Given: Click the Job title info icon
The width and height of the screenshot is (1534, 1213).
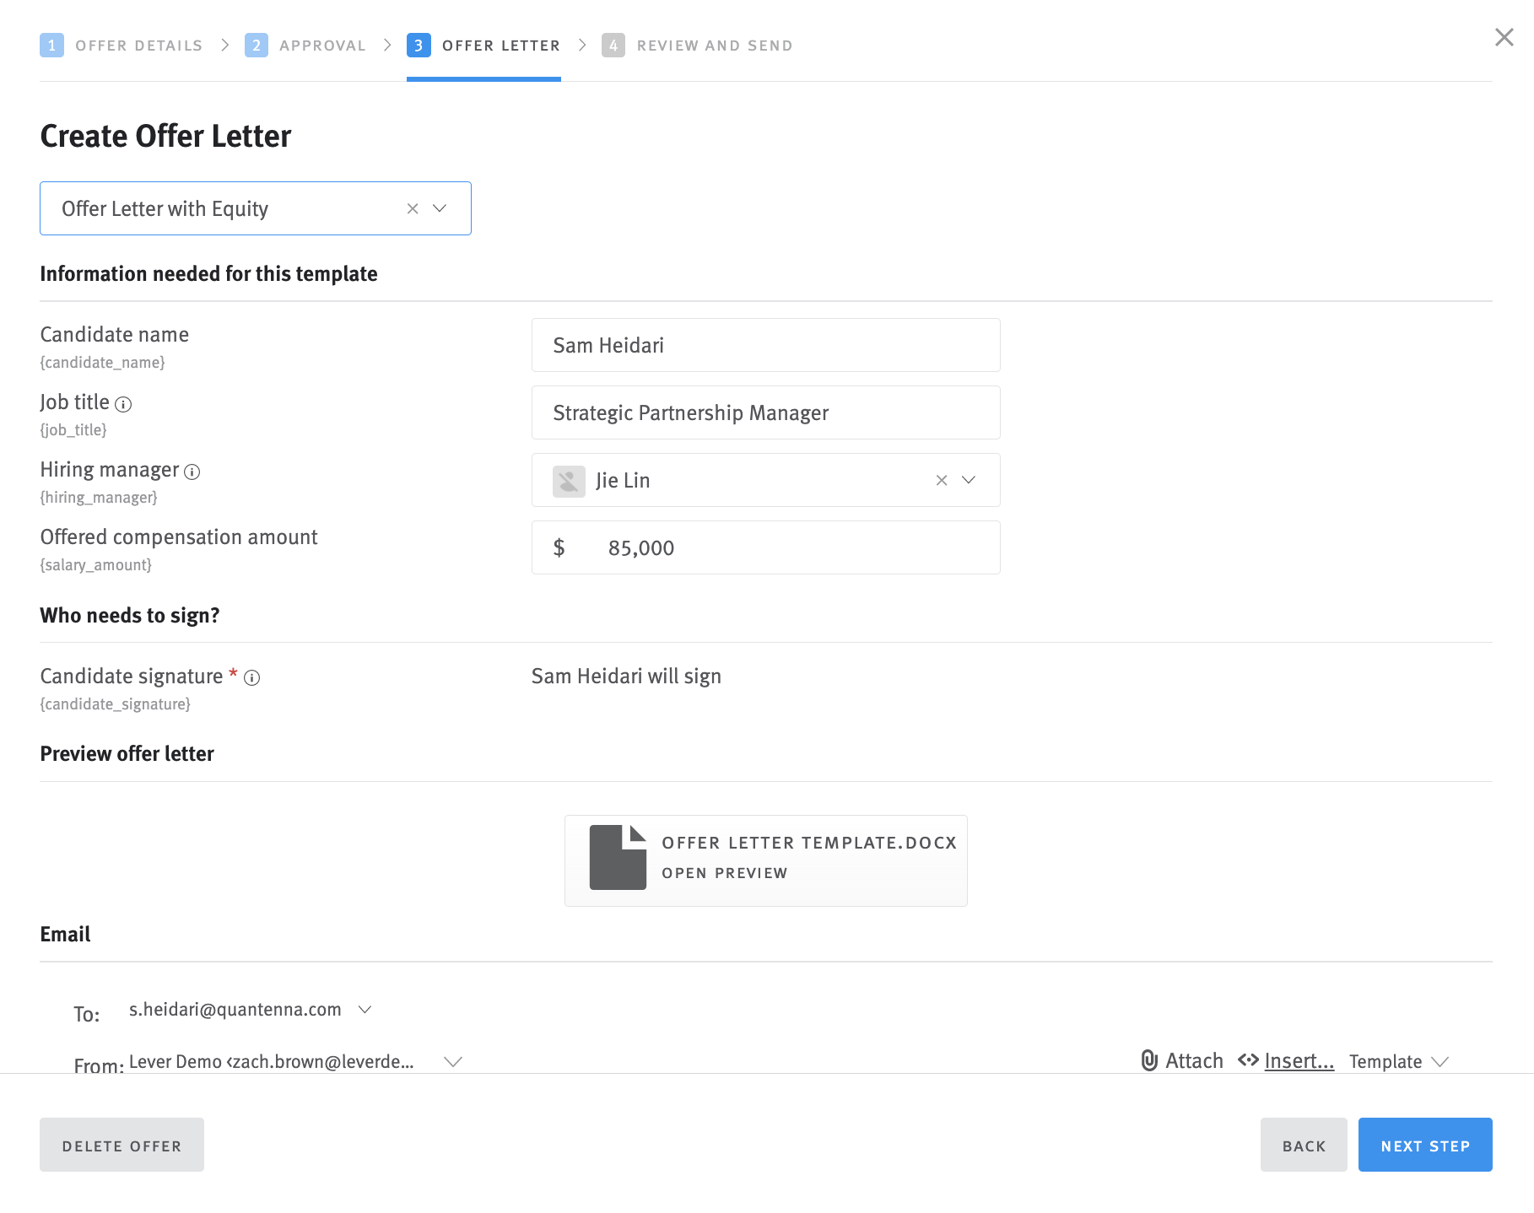Looking at the screenshot, I should [124, 404].
